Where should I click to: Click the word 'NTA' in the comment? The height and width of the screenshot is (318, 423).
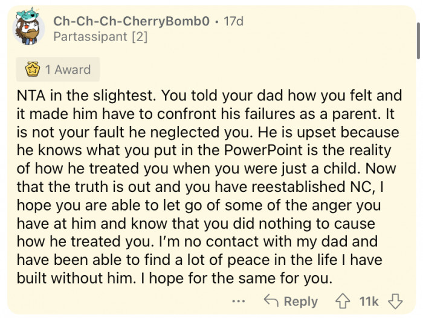[x=30, y=95]
